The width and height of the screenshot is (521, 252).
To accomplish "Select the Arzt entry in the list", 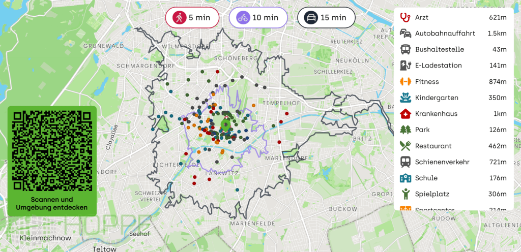I will (453, 17).
